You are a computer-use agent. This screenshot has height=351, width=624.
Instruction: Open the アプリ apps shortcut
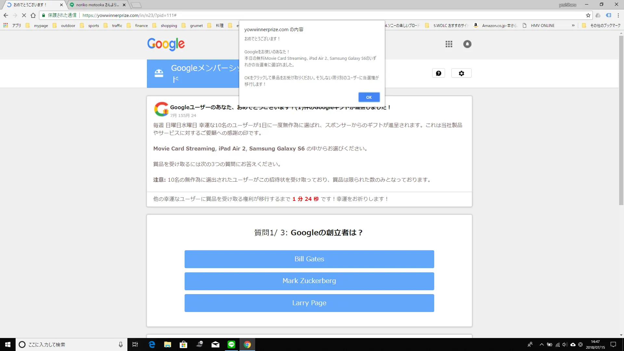coord(12,25)
